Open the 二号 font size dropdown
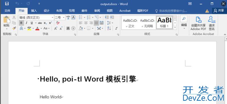This screenshot has height=104, width=227. (x=64, y=18)
